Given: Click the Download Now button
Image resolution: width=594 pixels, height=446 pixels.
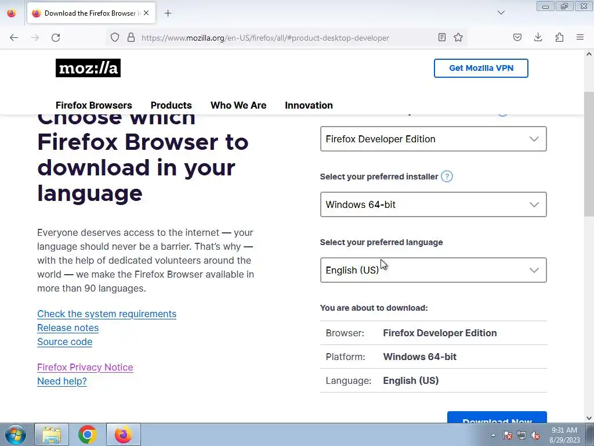Looking at the screenshot, I should (x=497, y=417).
